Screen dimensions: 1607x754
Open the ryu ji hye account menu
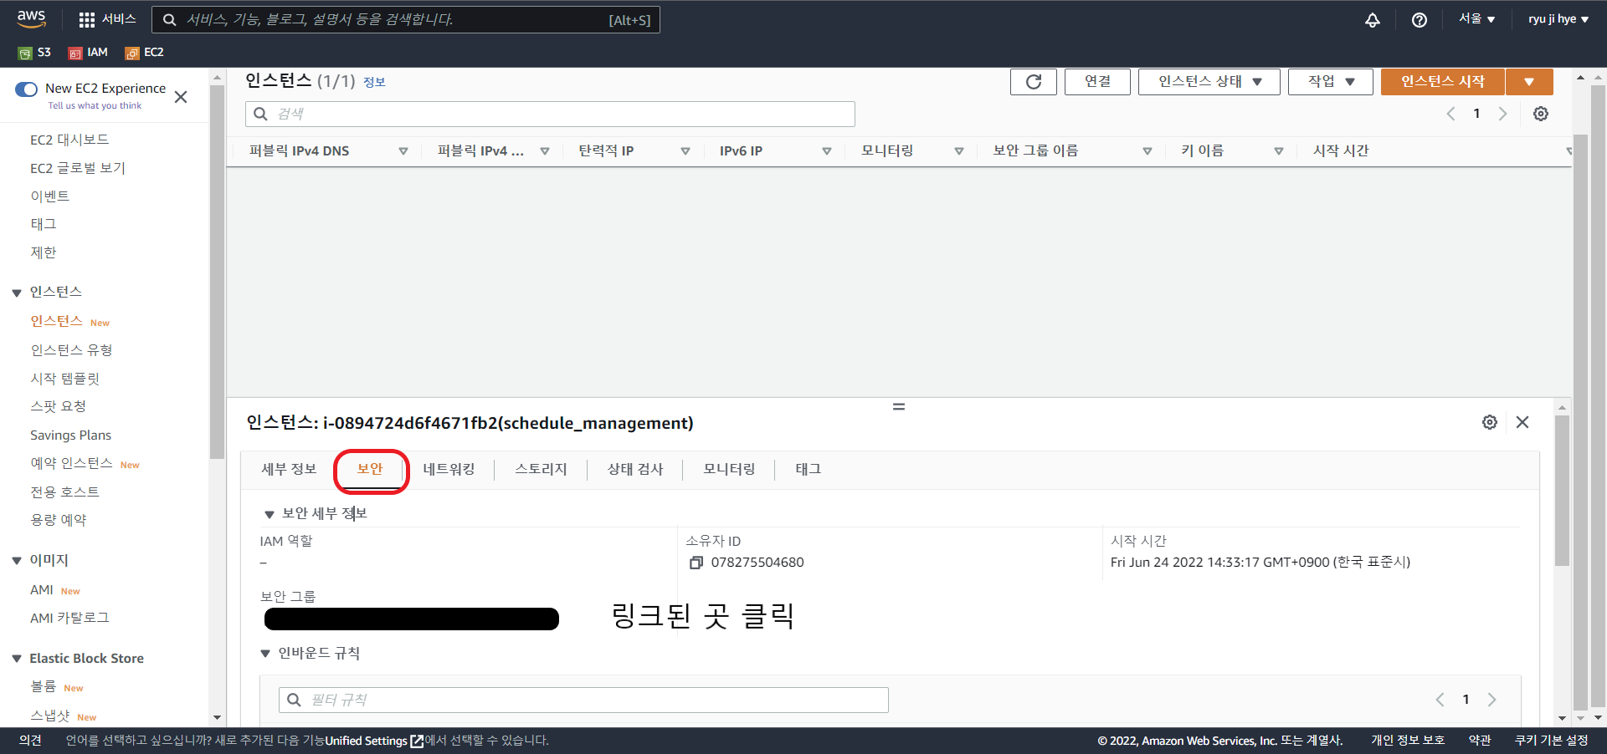pyautogui.click(x=1558, y=19)
